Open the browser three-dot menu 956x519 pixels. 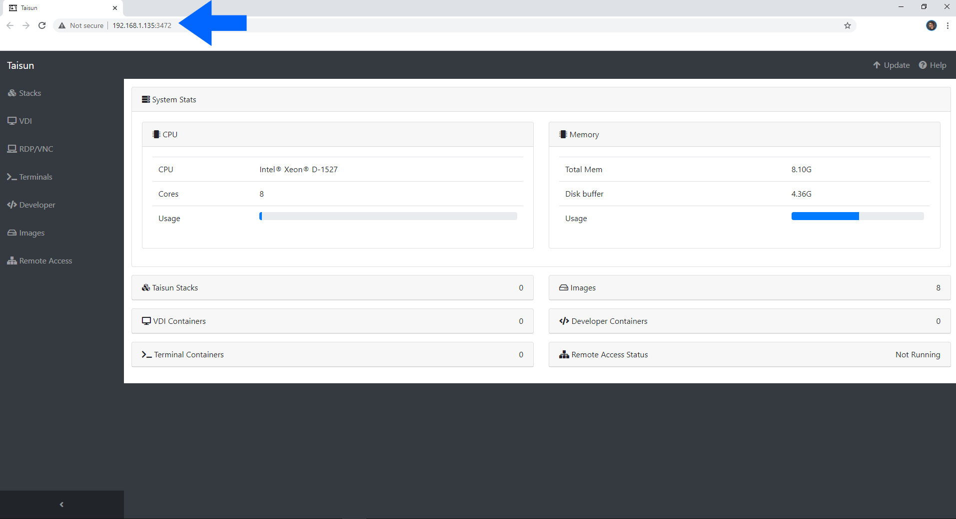click(x=948, y=25)
